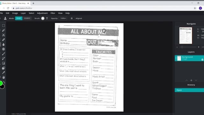Open the Image menu

click(x=15, y=13)
